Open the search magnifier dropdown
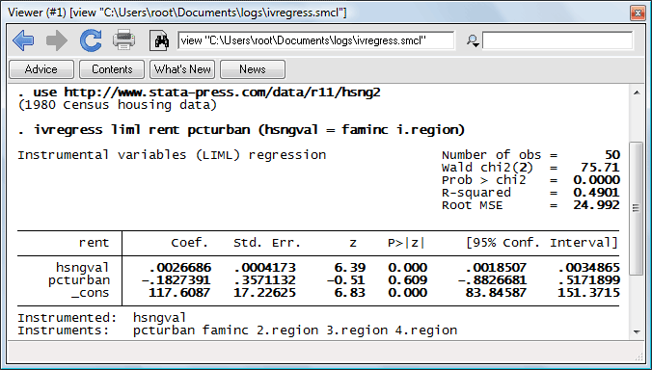This screenshot has height=370, width=652. pos(473,40)
